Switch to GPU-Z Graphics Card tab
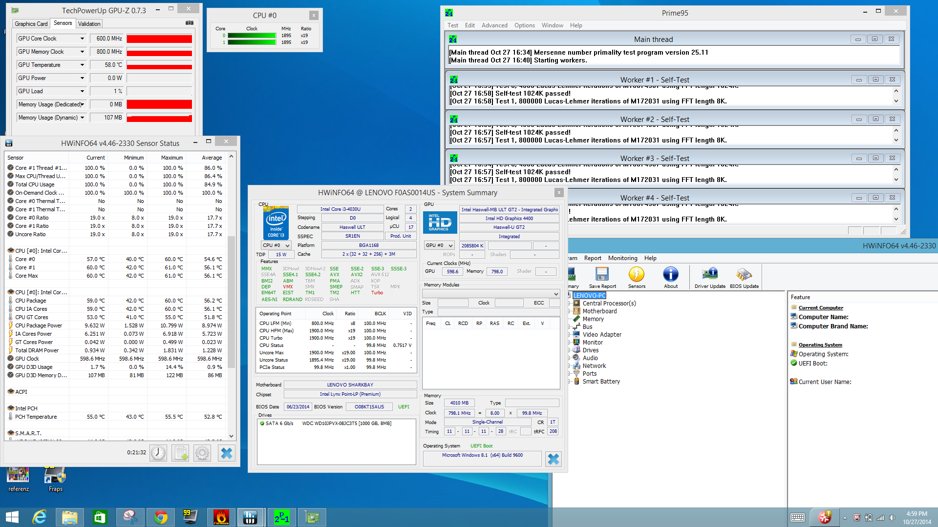The image size is (938, 527). [x=31, y=23]
